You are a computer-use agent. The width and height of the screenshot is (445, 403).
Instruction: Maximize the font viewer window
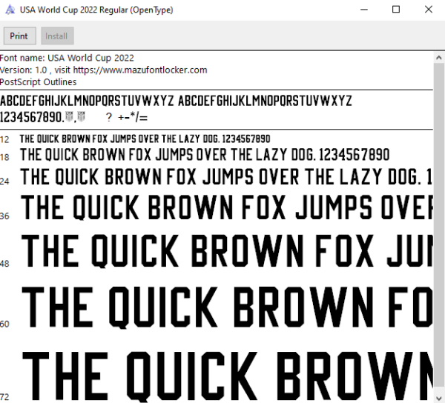coord(396,10)
